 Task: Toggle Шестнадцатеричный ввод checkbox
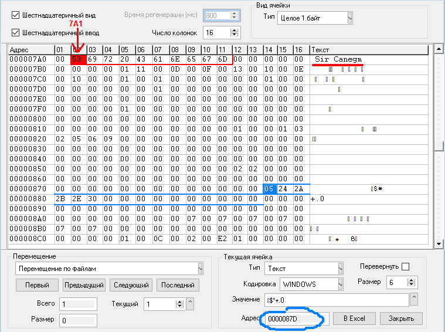[x=15, y=33]
